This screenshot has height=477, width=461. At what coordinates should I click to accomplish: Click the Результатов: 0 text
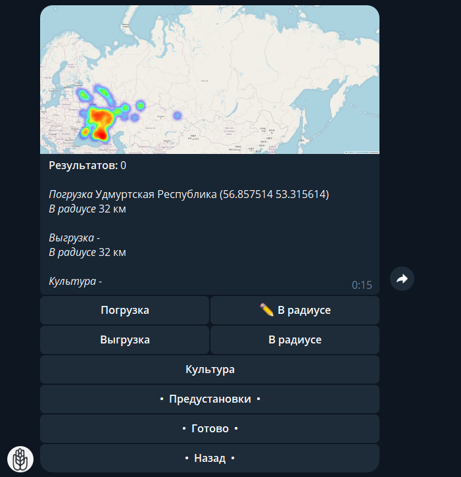87,166
